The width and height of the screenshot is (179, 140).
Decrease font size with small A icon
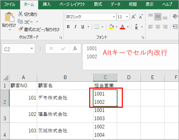coord(141,17)
